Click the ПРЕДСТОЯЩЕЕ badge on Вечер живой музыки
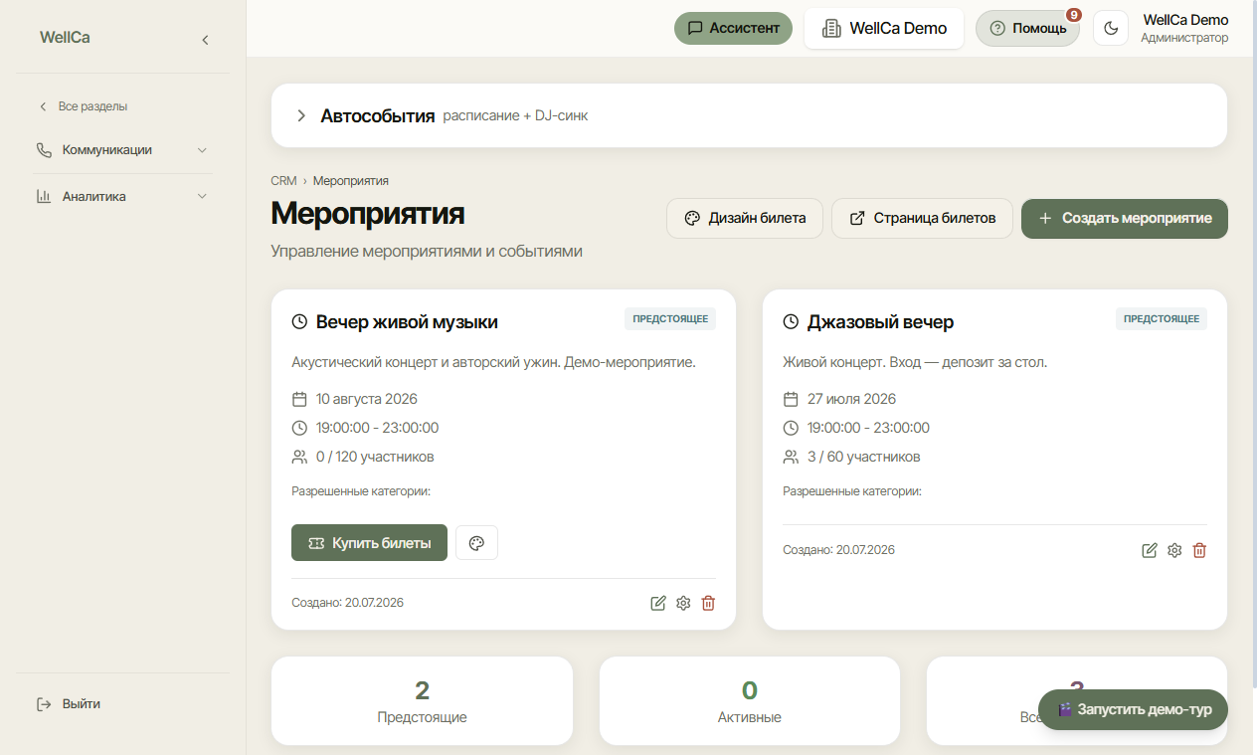The image size is (1257, 755). coord(670,319)
